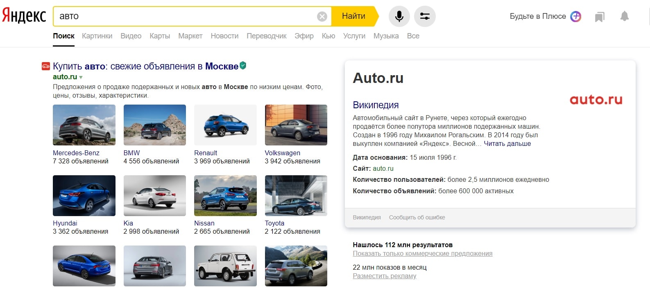Open the auto.ru link next to Сайт

click(x=383, y=168)
